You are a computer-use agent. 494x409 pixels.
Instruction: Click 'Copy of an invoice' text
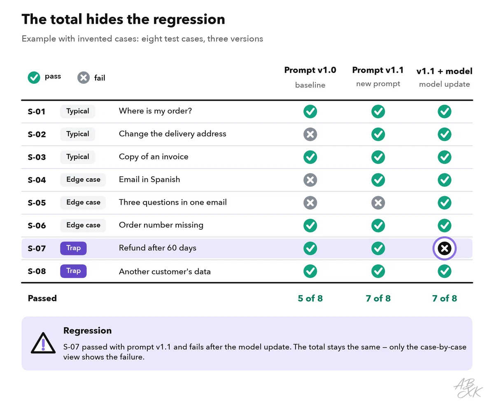click(154, 157)
